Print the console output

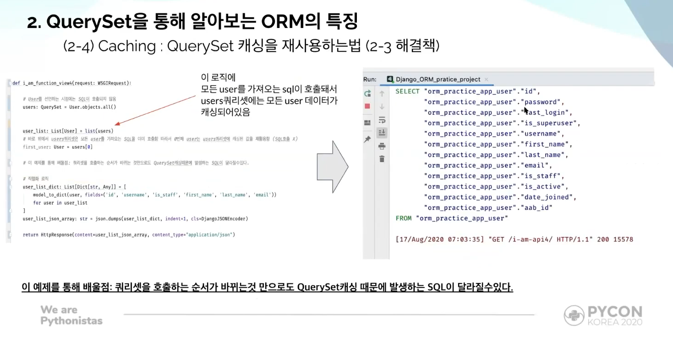382,145
